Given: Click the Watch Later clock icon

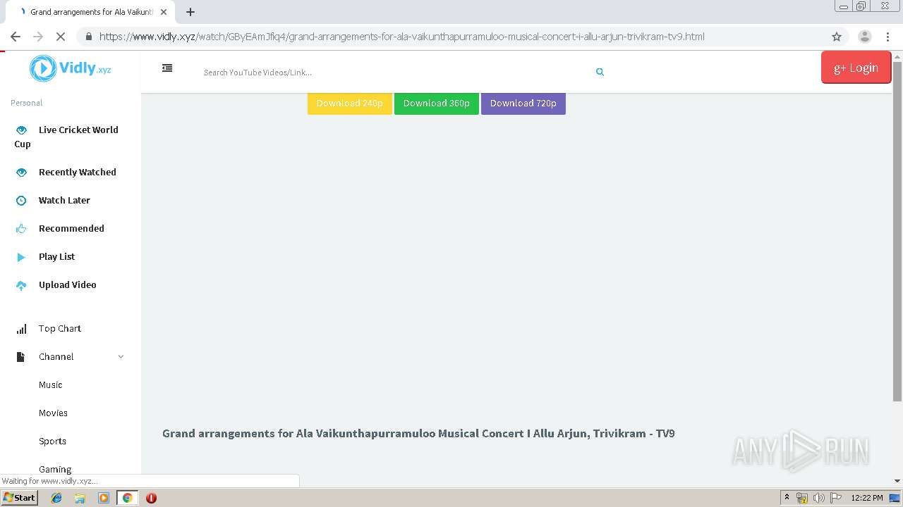Looking at the screenshot, I should pyautogui.click(x=21, y=200).
